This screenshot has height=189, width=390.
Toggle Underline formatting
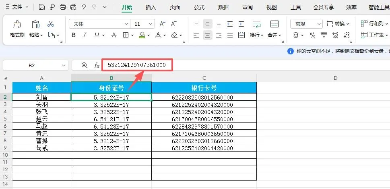[97, 35]
